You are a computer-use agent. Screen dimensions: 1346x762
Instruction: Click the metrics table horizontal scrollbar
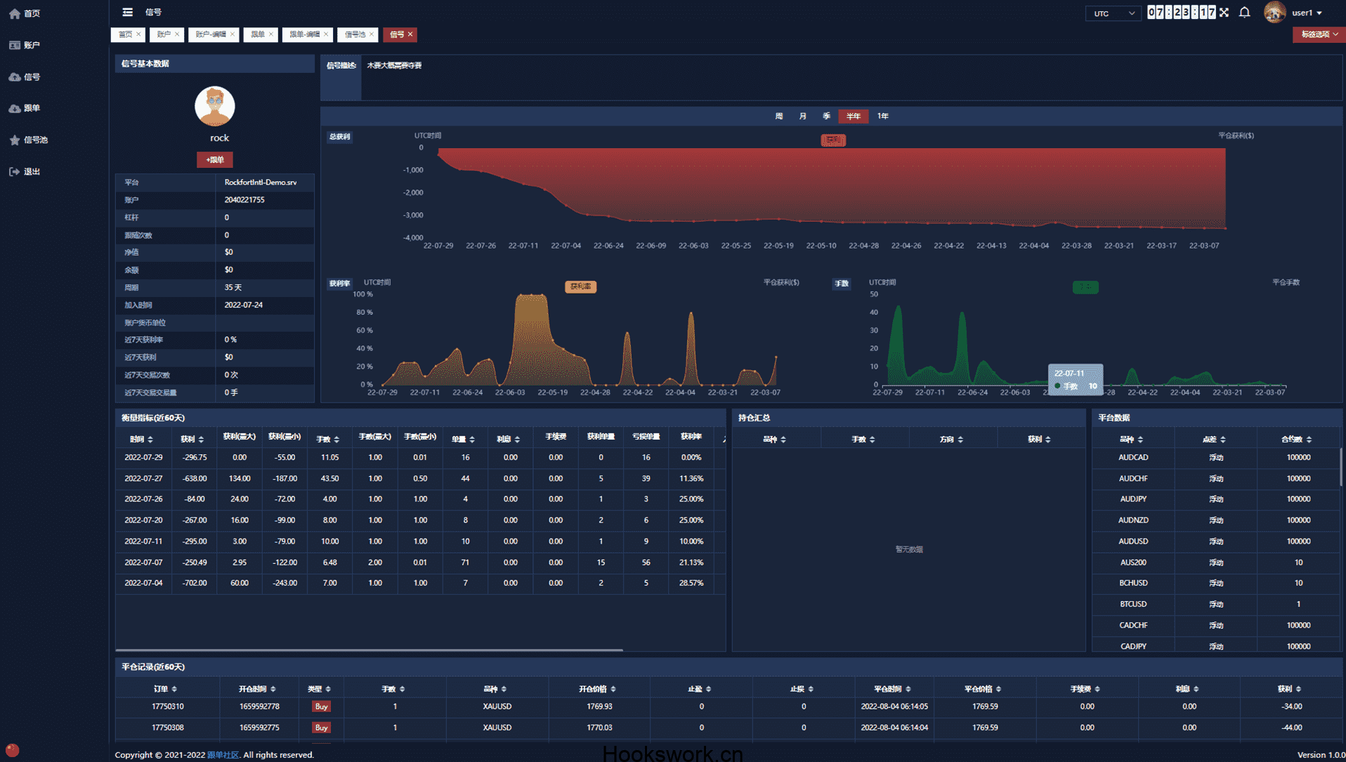[x=370, y=650]
